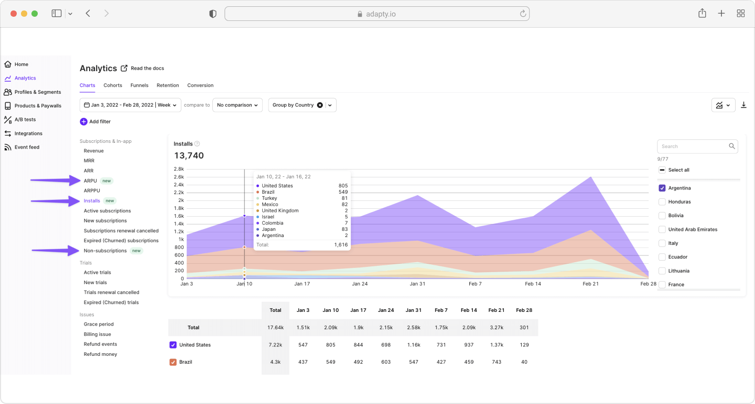Clear the Group by Country selection
Image resolution: width=755 pixels, height=404 pixels.
[320, 105]
